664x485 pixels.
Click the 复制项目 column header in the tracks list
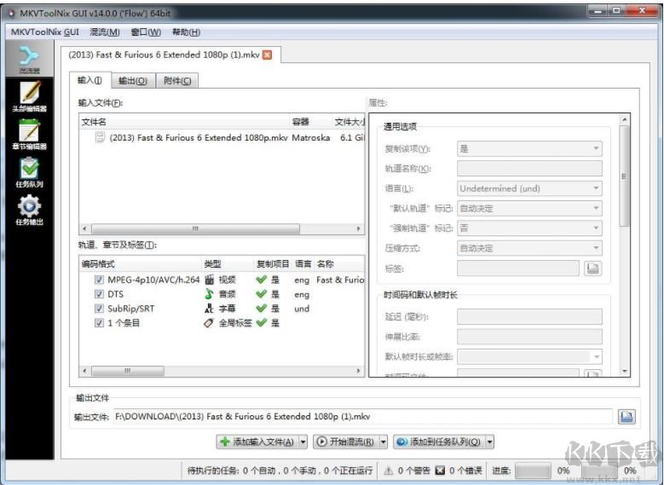tap(273, 264)
